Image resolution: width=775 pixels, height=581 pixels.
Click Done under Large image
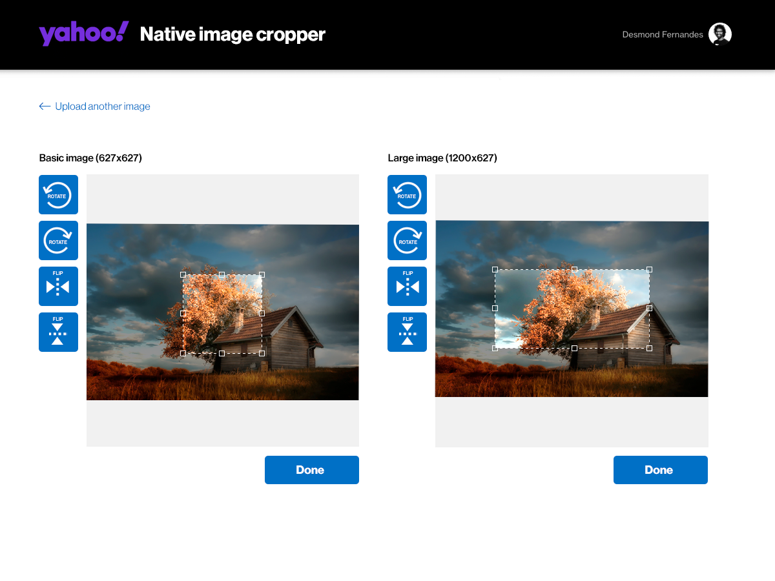point(661,470)
